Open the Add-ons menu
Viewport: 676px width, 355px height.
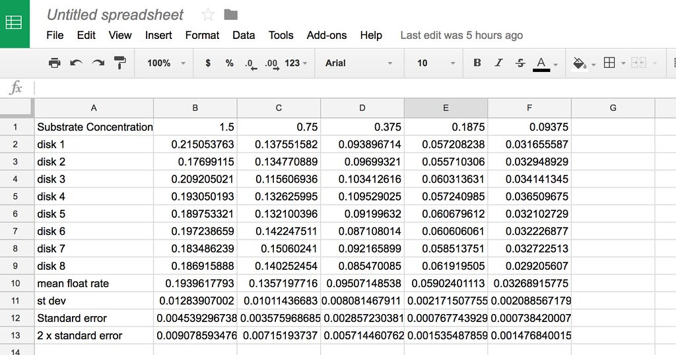pyautogui.click(x=326, y=36)
